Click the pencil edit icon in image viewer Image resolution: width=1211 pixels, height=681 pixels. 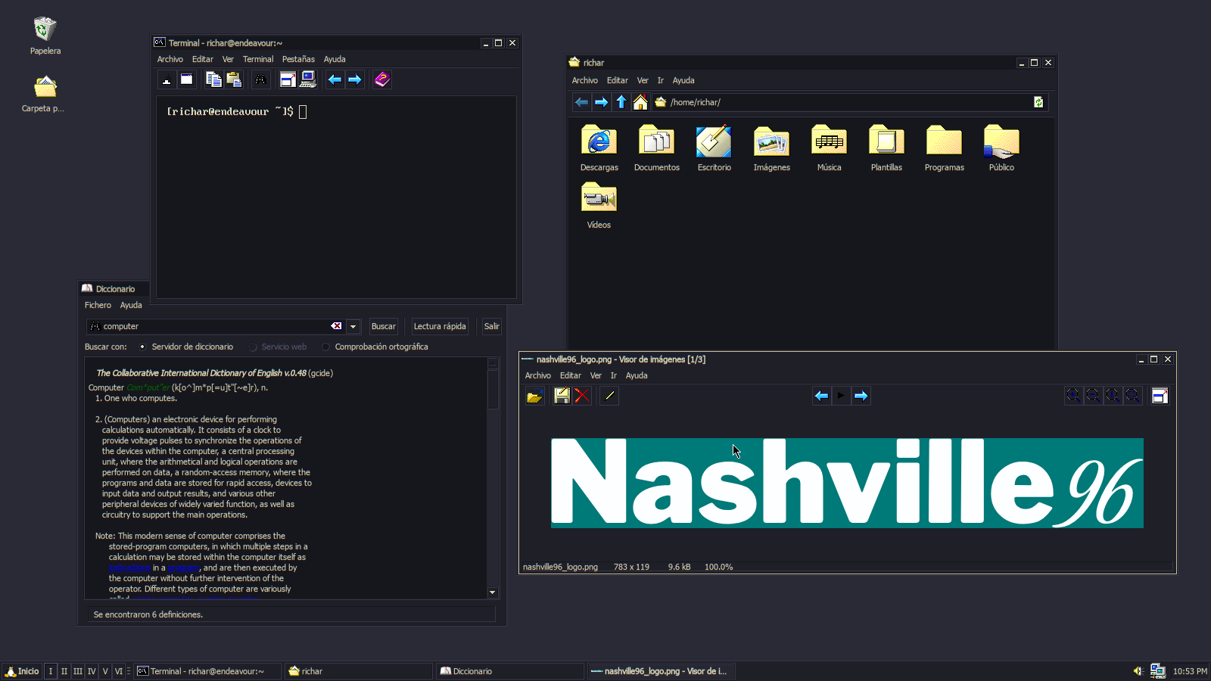(x=609, y=396)
